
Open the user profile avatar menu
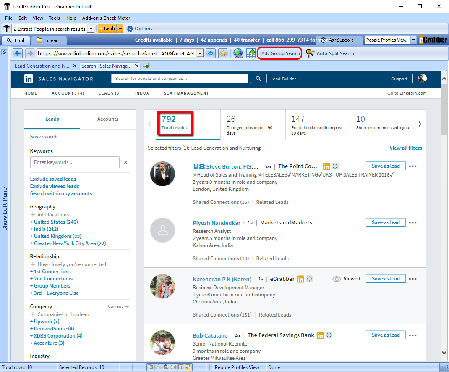(x=422, y=78)
